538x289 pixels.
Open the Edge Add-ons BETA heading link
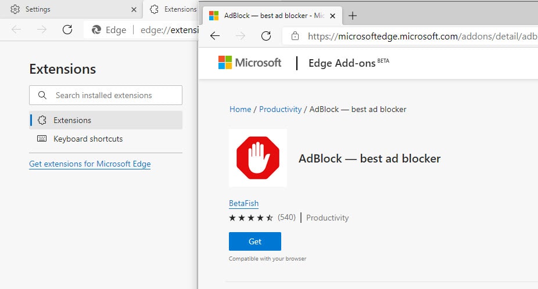tap(349, 63)
